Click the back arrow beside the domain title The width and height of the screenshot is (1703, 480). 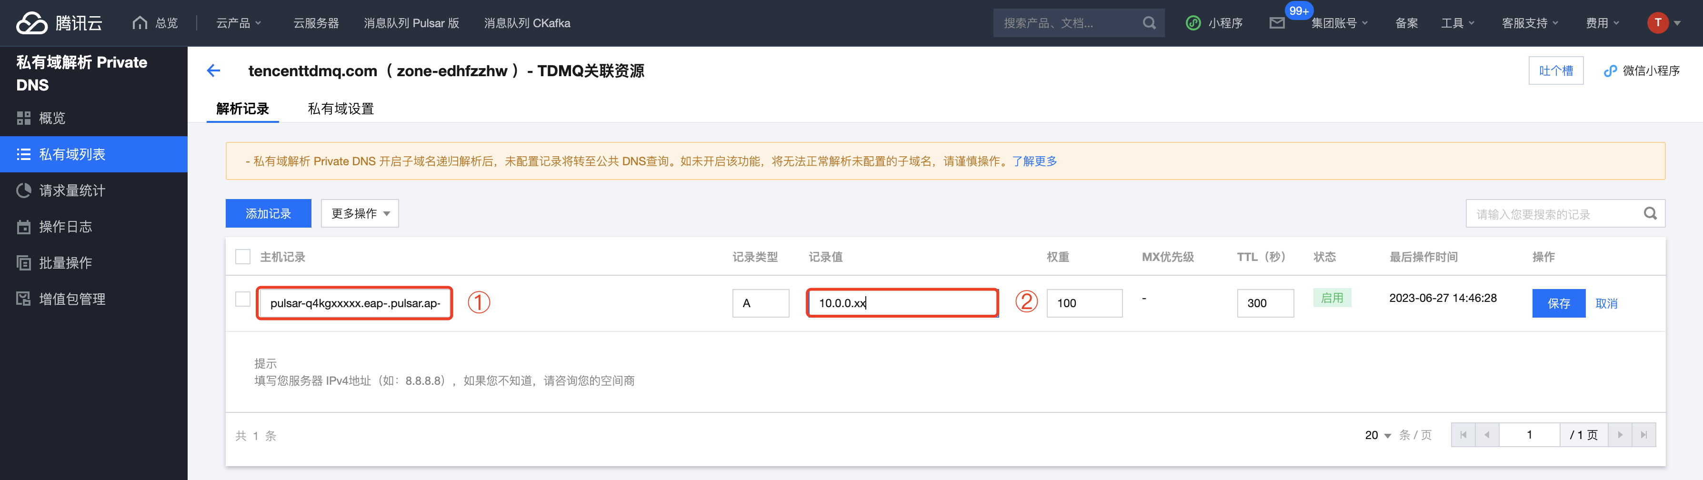tap(213, 71)
